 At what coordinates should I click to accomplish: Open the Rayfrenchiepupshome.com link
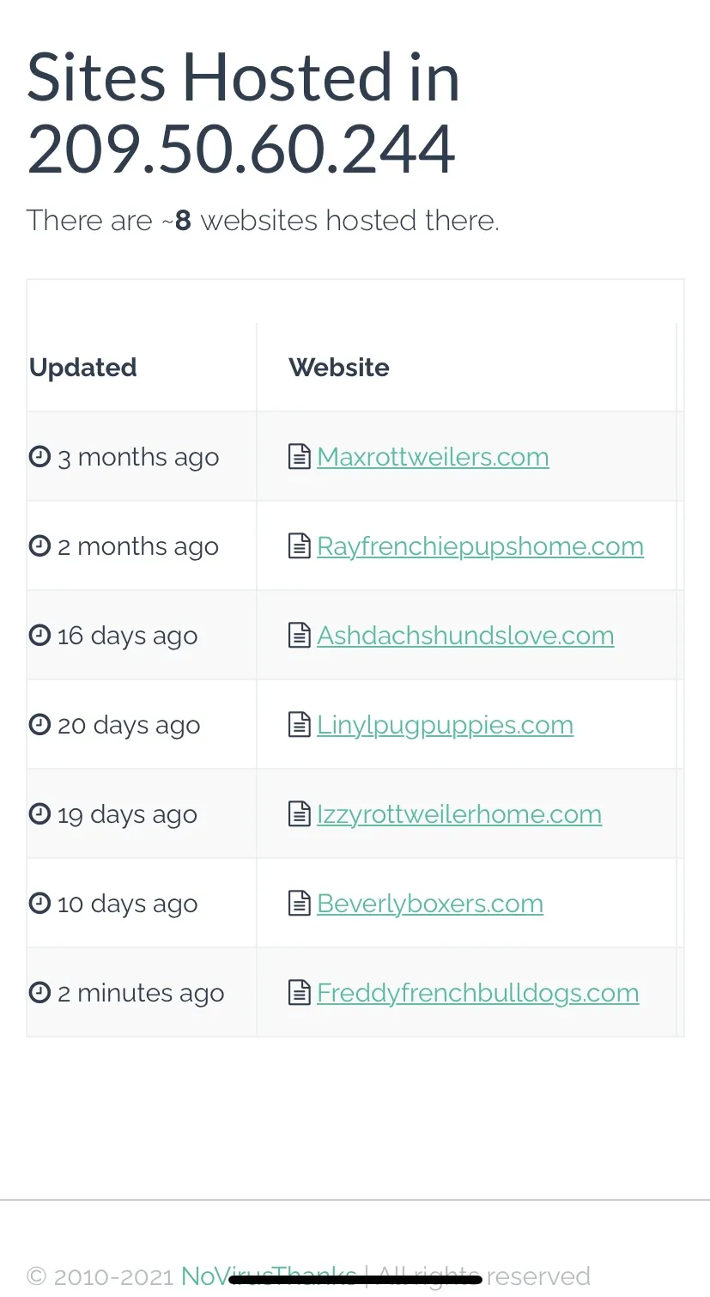click(480, 546)
